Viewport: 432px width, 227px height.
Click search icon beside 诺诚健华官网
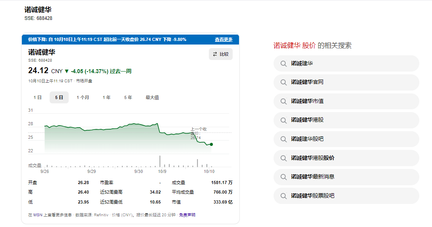coord(283,82)
